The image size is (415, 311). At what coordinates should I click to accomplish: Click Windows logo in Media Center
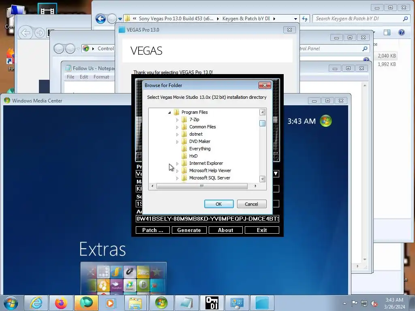[x=326, y=121]
